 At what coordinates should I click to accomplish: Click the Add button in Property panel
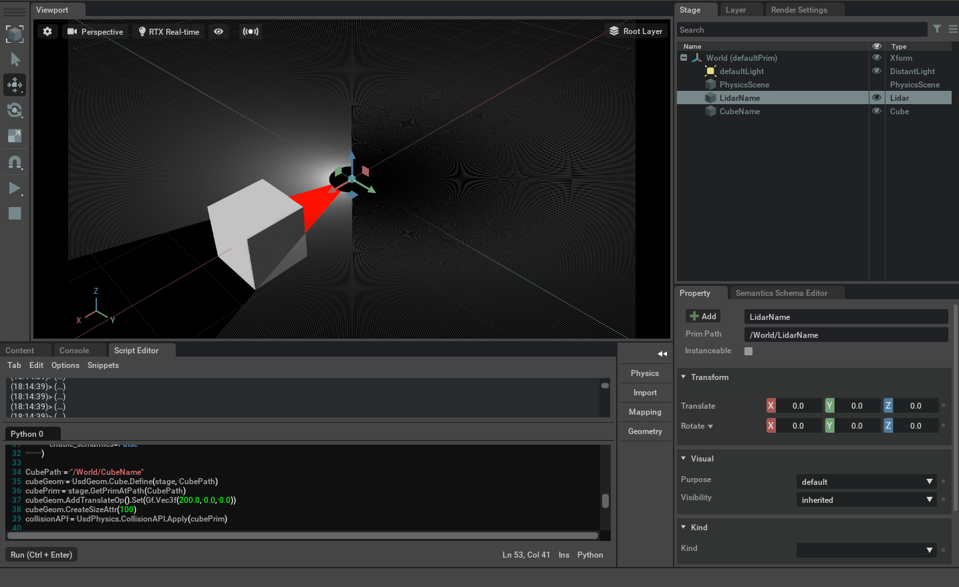pos(703,317)
